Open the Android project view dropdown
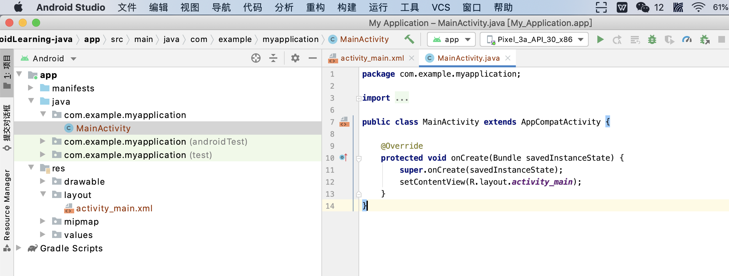Screen dimensions: 729x276 pyautogui.click(x=49, y=59)
